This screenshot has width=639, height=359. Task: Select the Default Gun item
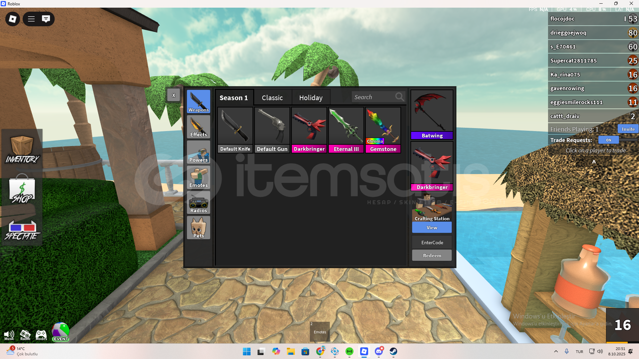pyautogui.click(x=272, y=130)
